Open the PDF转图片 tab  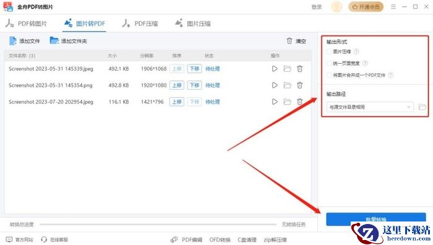tap(26, 24)
